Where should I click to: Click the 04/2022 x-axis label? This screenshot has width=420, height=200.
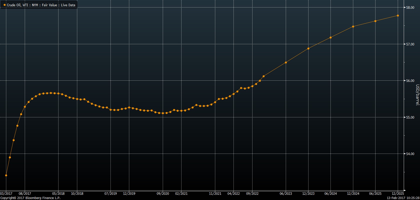click(x=233, y=194)
